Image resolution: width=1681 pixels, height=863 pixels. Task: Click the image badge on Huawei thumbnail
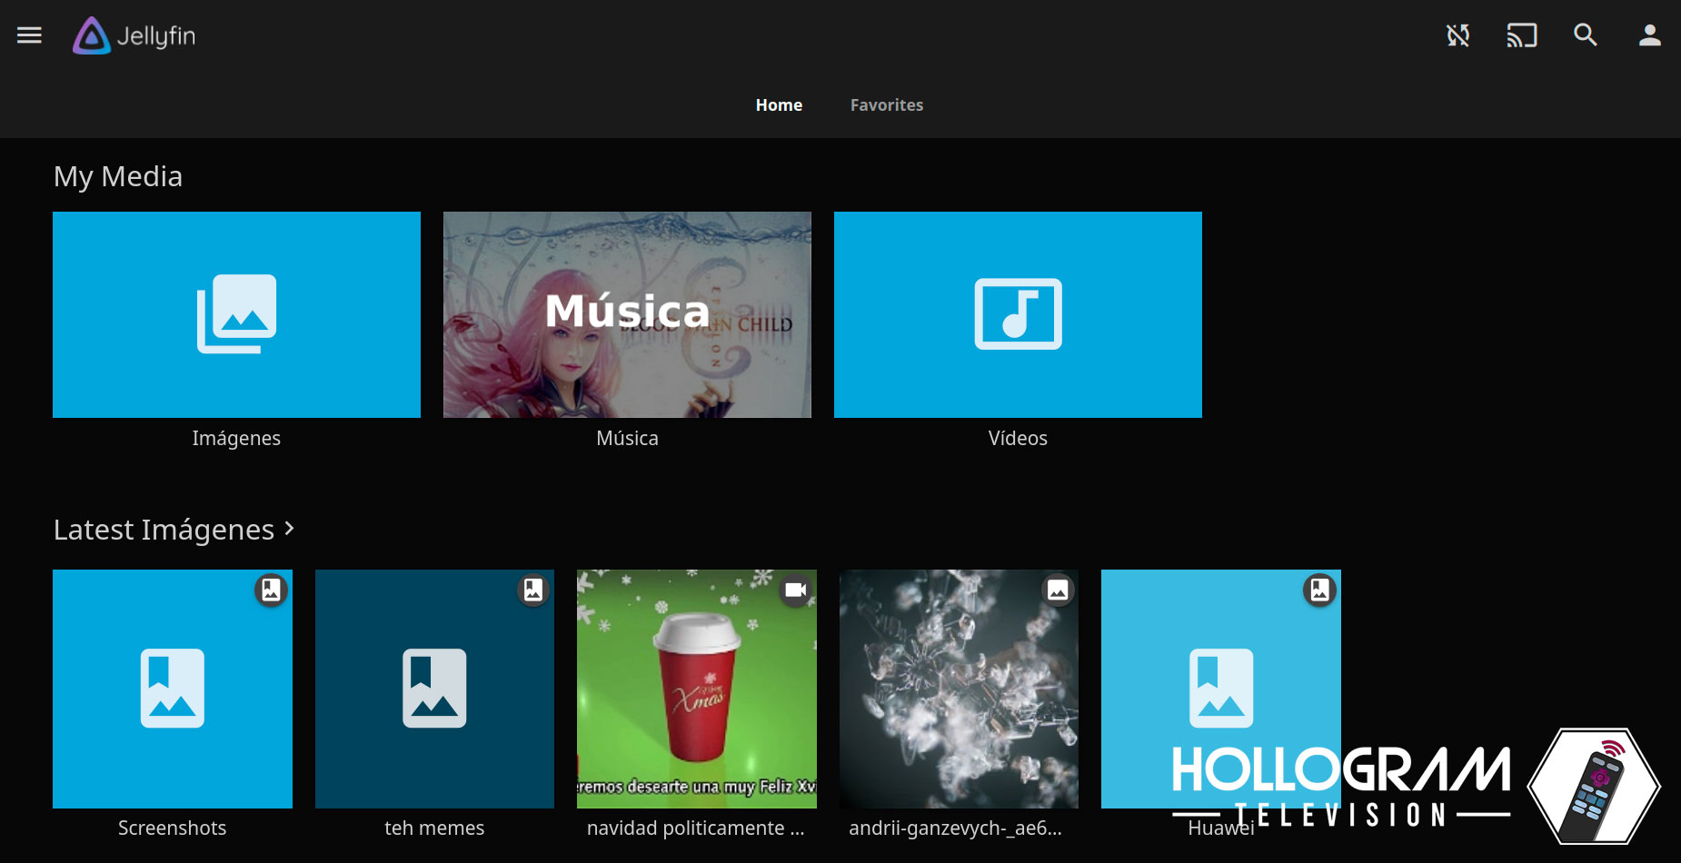point(1318,589)
